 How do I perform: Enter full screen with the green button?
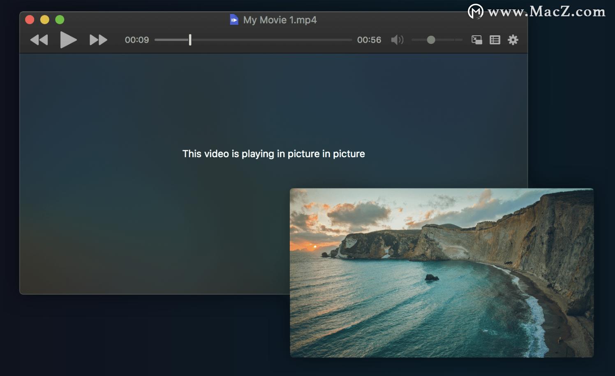coord(60,20)
